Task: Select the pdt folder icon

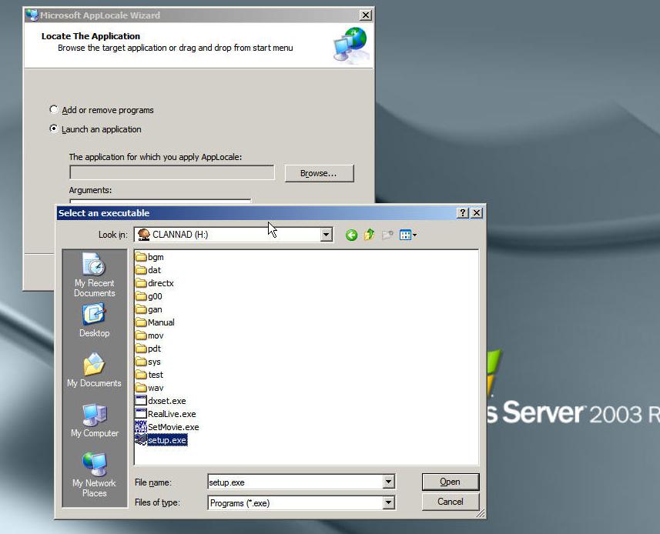Action: tap(141, 349)
